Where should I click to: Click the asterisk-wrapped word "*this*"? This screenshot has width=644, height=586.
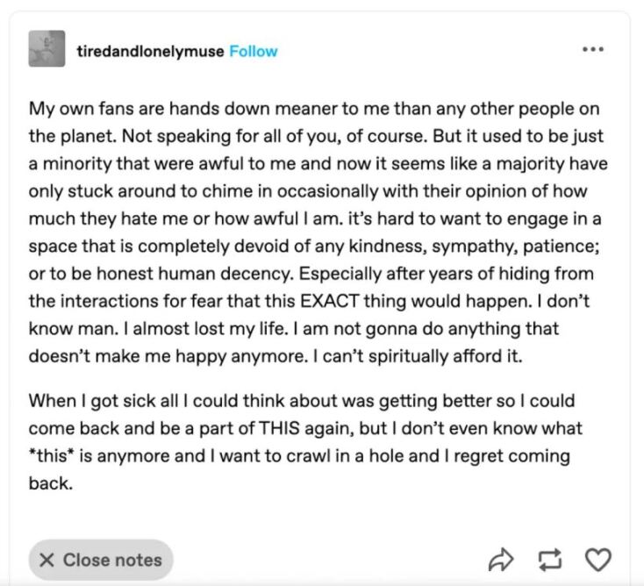click(x=51, y=457)
